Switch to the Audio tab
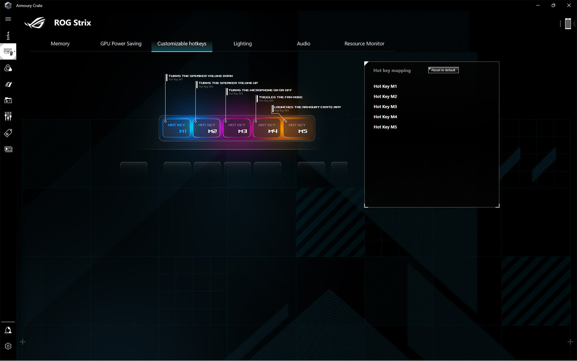 [x=303, y=43]
